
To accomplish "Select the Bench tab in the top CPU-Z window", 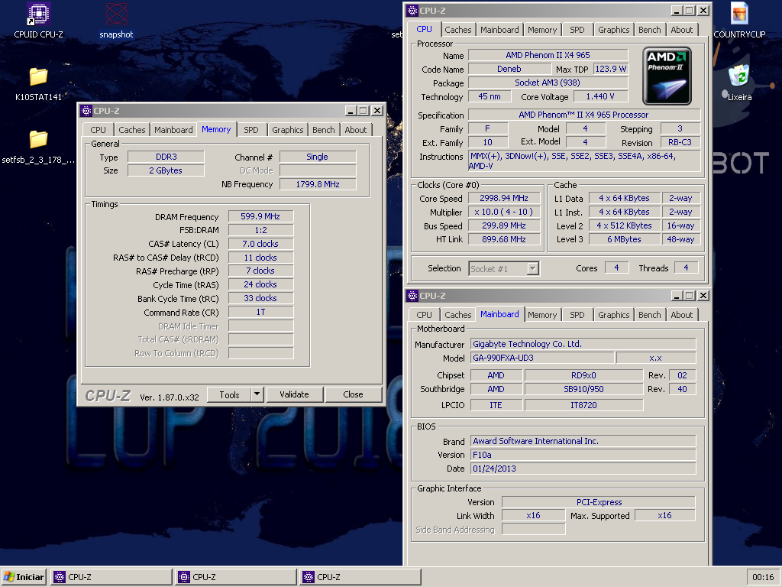I will pyautogui.click(x=649, y=30).
